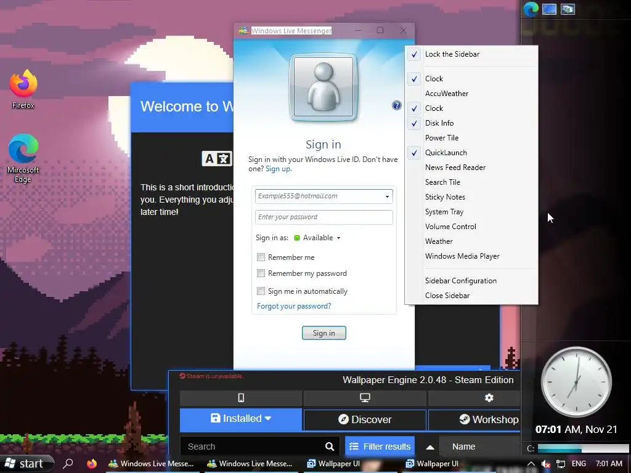Uncheck the QuickLaunch tile
The height and width of the screenshot is (473, 631).
(x=471, y=153)
